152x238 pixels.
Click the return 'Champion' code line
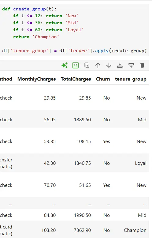tap(36, 37)
